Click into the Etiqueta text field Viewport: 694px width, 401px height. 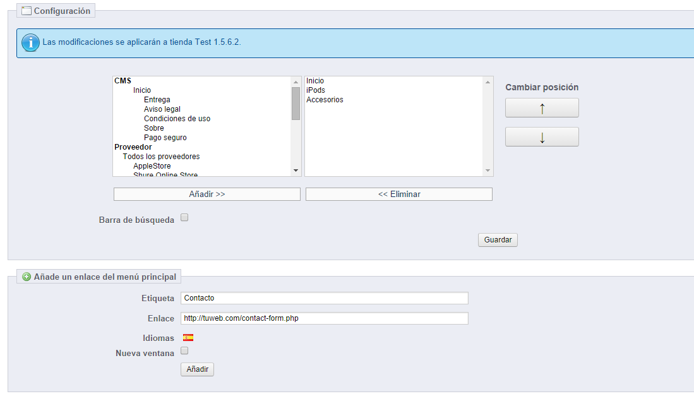pyautogui.click(x=324, y=298)
